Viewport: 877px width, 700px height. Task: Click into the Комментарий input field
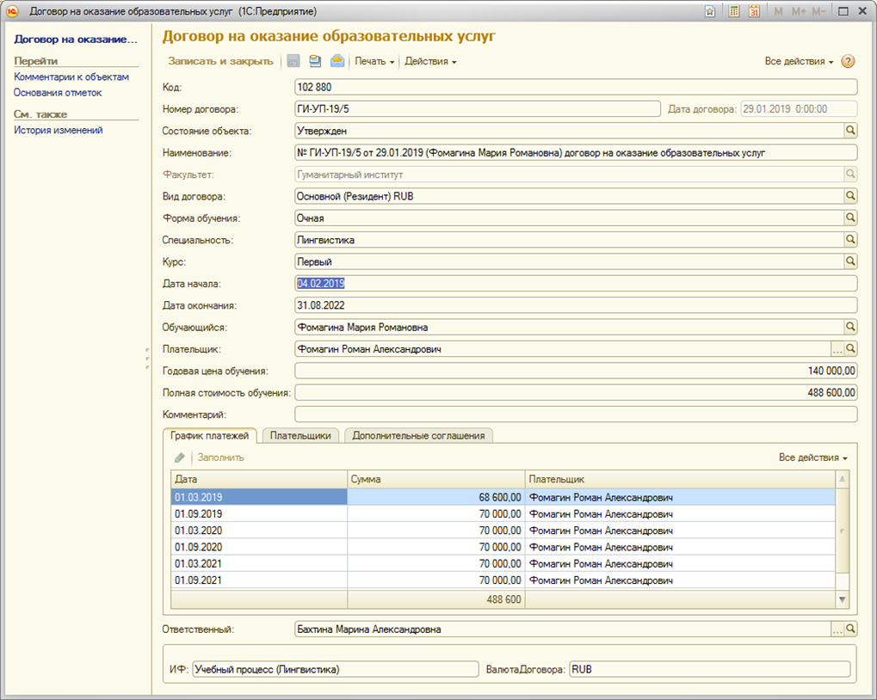click(x=575, y=414)
